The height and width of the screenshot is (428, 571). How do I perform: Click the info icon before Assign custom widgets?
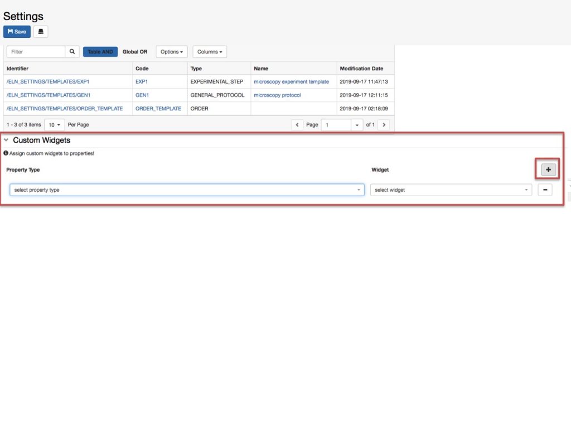pyautogui.click(x=6, y=153)
